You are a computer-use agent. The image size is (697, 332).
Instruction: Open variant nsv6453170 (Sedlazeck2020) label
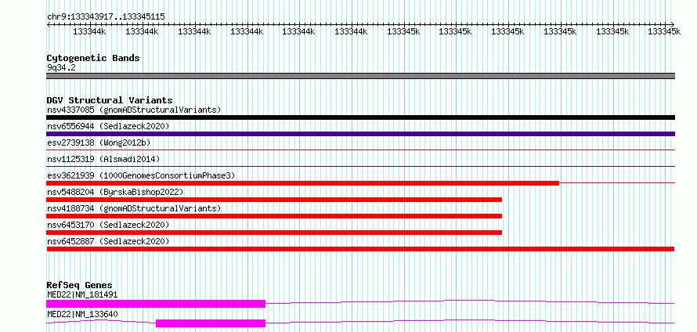pos(108,225)
